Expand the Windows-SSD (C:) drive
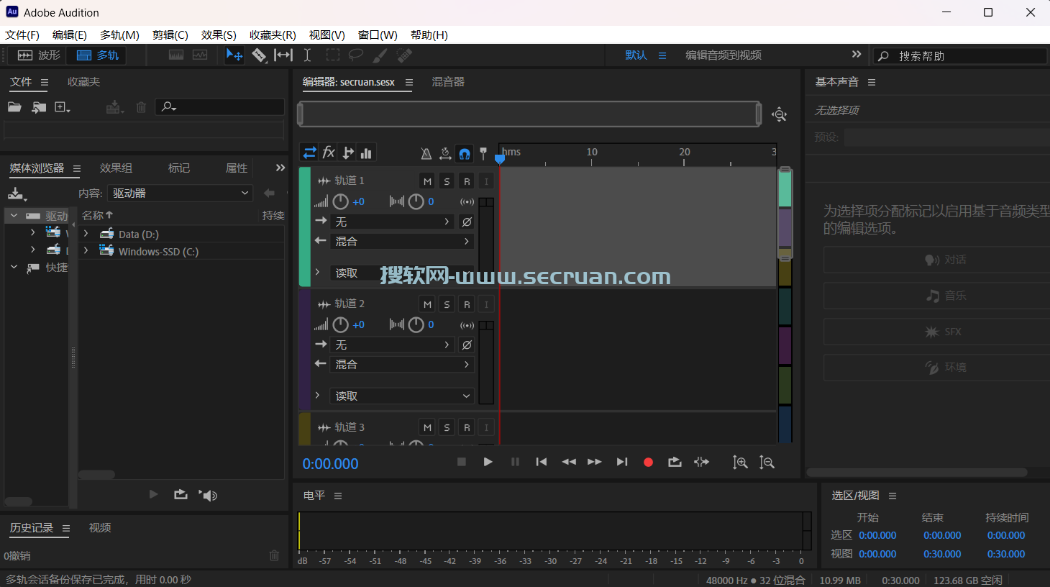The width and height of the screenshot is (1050, 587). (86, 251)
